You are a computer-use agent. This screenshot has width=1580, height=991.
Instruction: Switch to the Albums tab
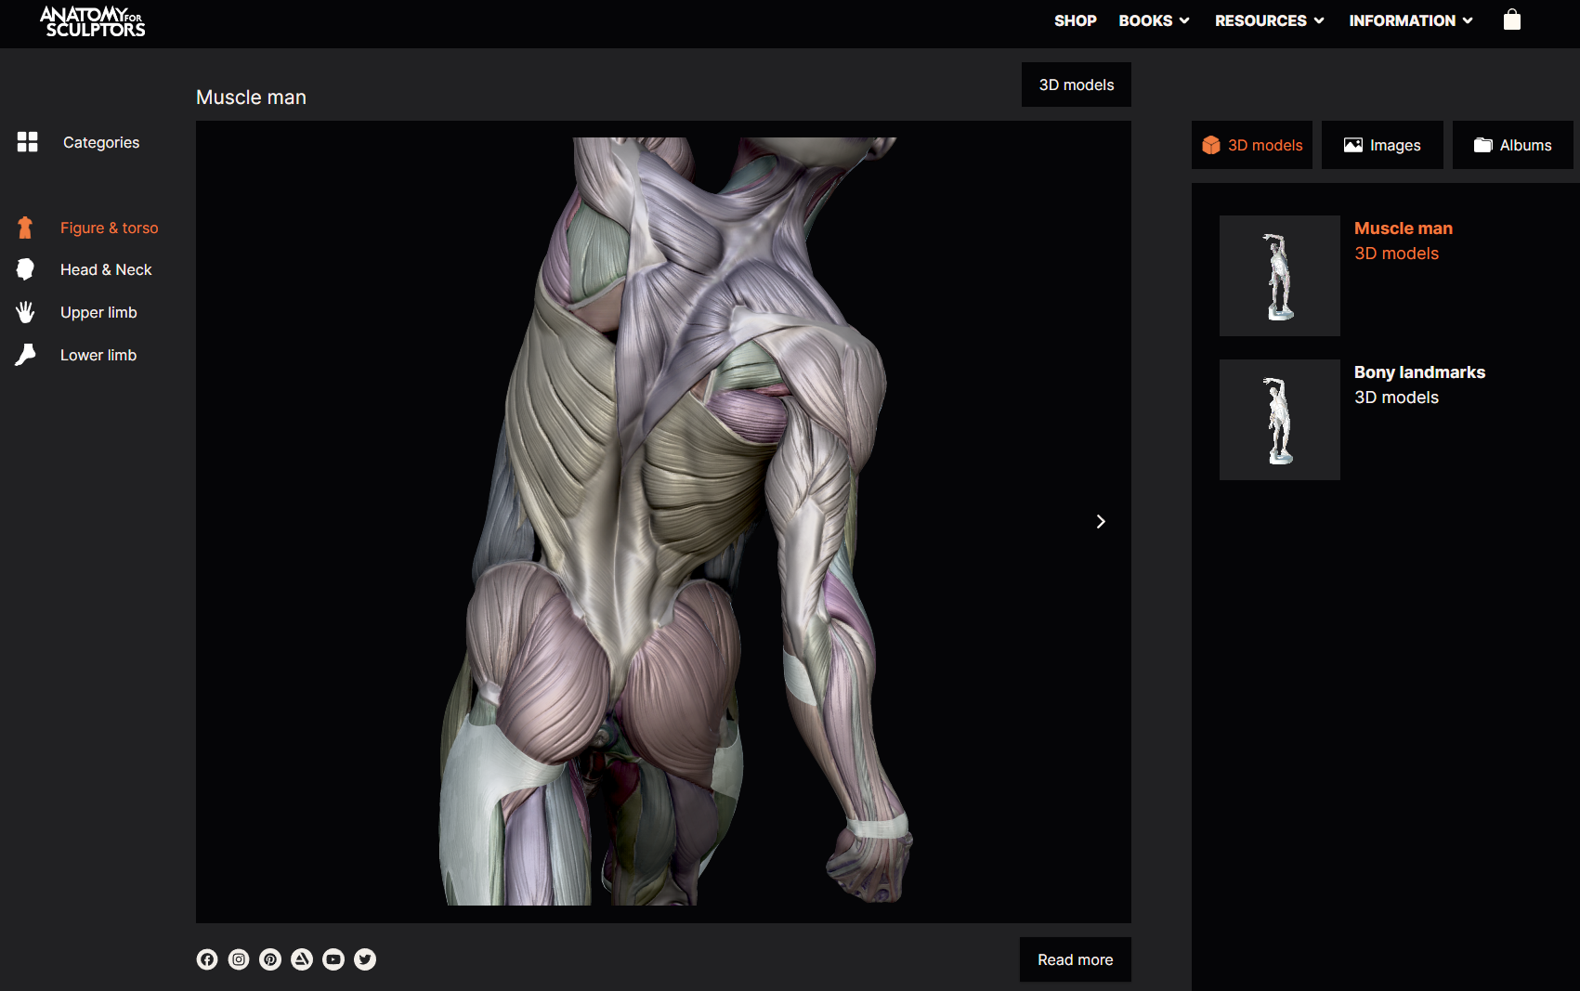point(1512,145)
